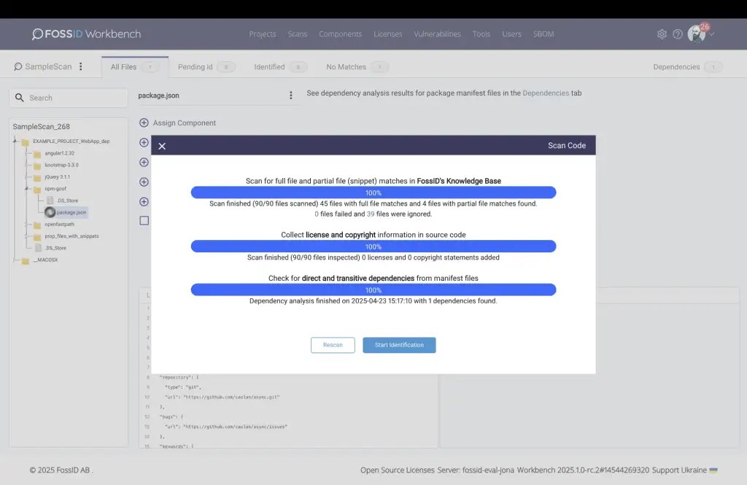The height and width of the screenshot is (485, 747).
Task: Click the 0 files failed link
Action: click(317, 214)
